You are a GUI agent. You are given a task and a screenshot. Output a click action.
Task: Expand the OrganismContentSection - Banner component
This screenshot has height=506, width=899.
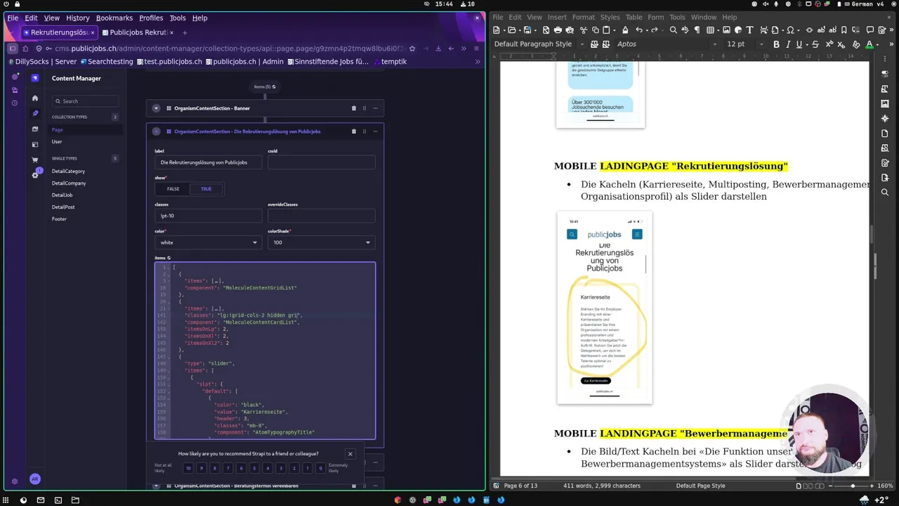point(156,108)
